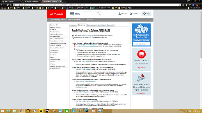This screenshot has height=113, width=202.
Task: Click the browser back arrow
Action: (2, 5)
